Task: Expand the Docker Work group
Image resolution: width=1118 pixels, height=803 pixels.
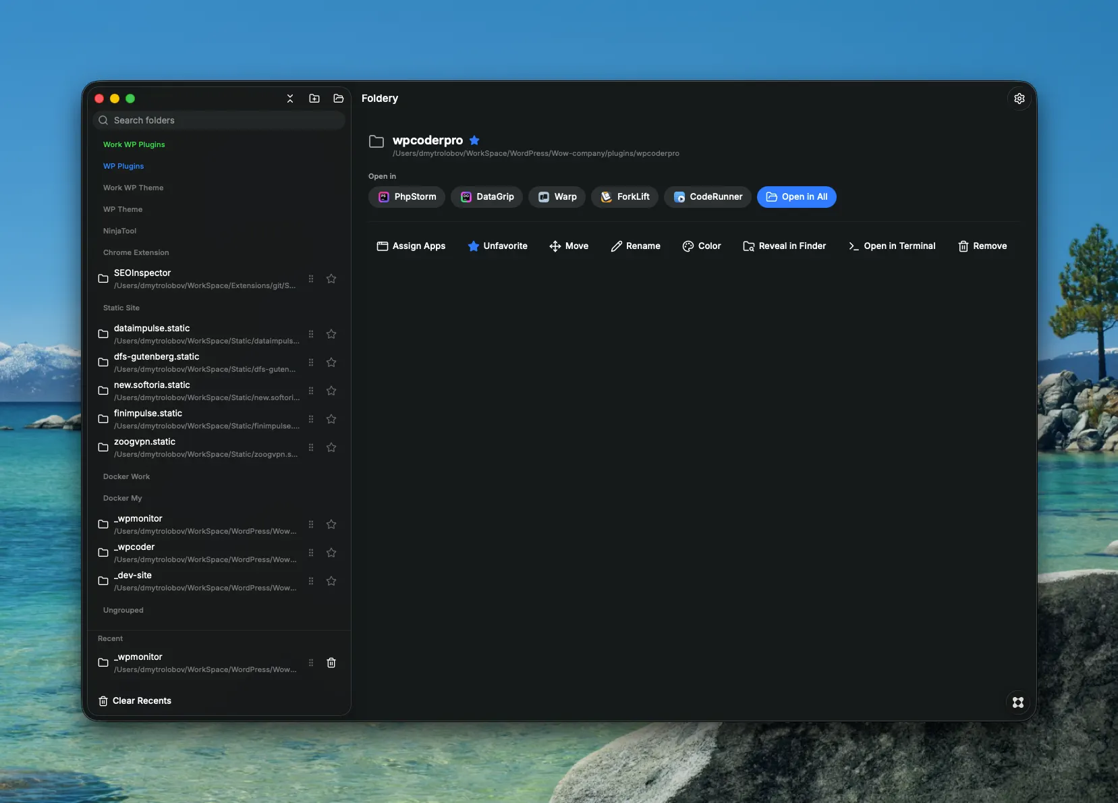Action: pyautogui.click(x=126, y=476)
